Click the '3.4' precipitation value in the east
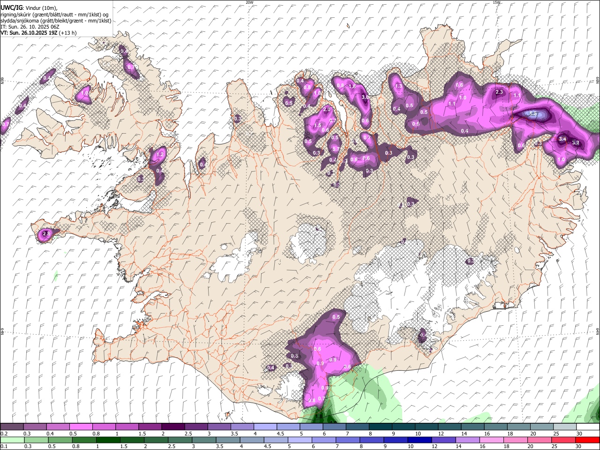 tap(563, 139)
